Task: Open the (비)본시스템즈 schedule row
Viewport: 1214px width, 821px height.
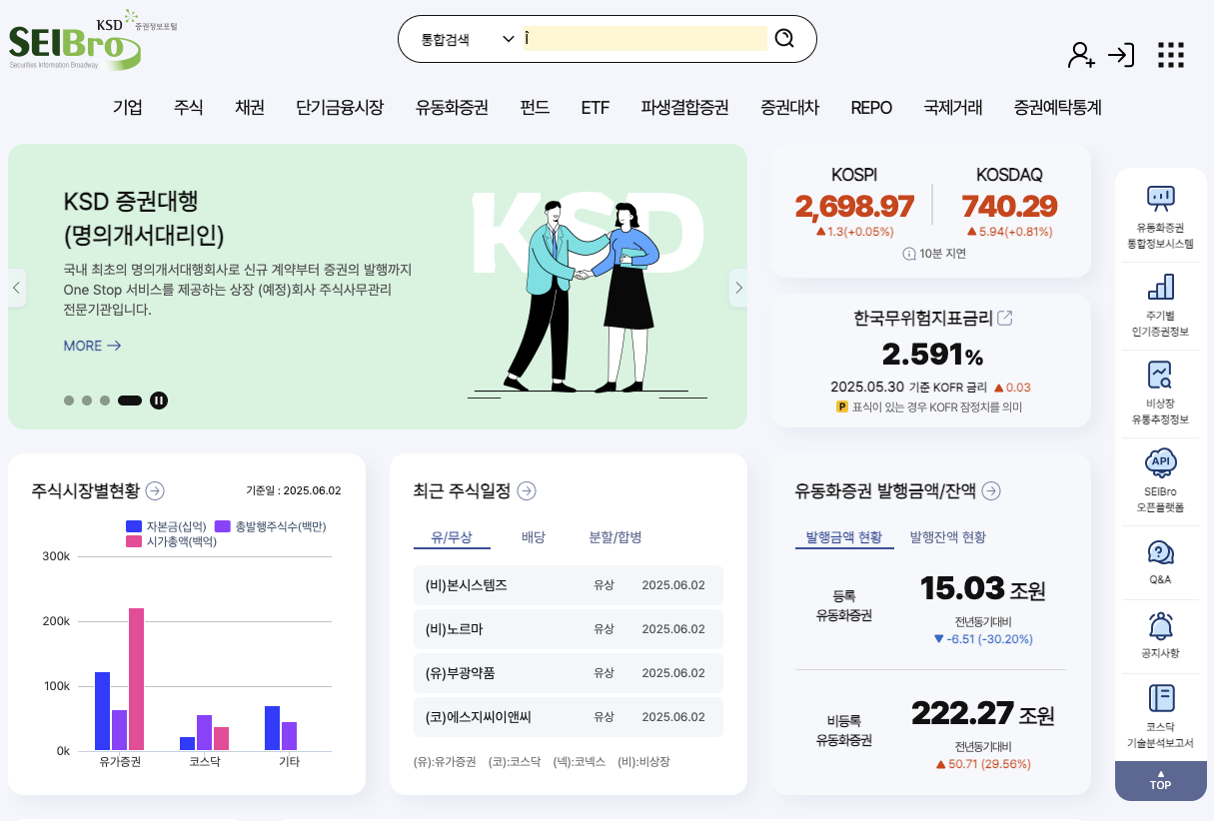Action: coord(568,585)
